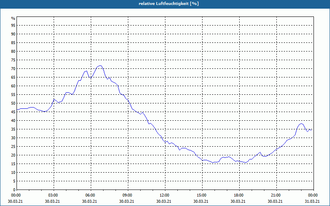Select the 55 y-axis value
This screenshot has width=330, height=206.
pos(13,95)
